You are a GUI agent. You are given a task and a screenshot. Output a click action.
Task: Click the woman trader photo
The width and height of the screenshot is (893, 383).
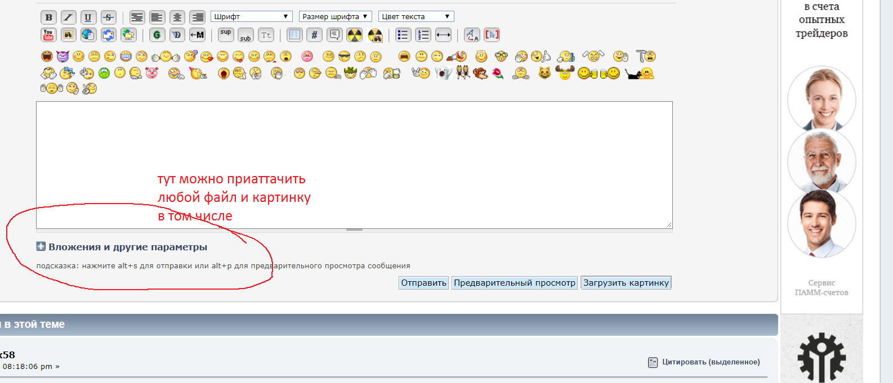pyautogui.click(x=821, y=99)
